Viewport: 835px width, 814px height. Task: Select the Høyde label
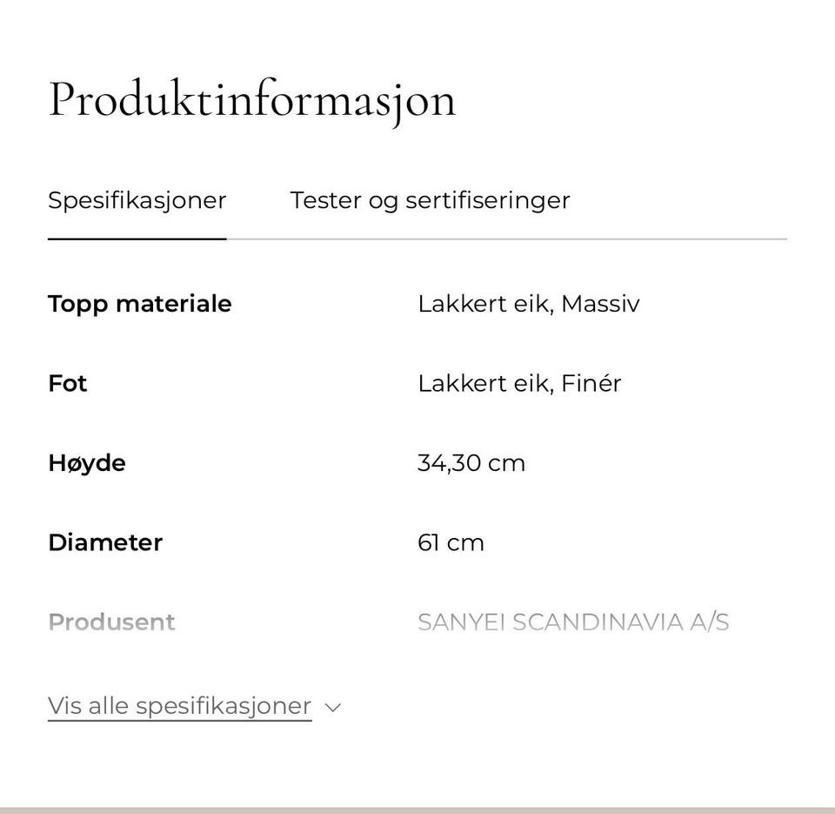(87, 463)
